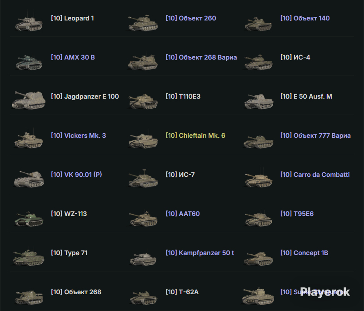The height and width of the screenshot is (311, 364).
Task: Select the Объект 140 tank icon
Action: click(258, 24)
